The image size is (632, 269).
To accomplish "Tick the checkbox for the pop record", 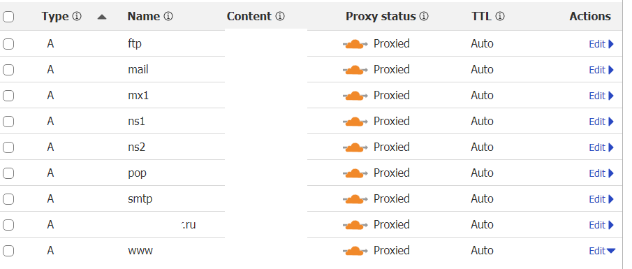I will pos(8,173).
